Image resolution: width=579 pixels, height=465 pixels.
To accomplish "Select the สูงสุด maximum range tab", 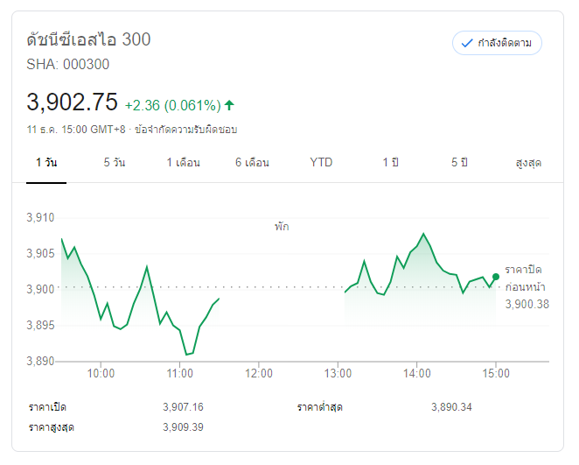I will pos(529,163).
